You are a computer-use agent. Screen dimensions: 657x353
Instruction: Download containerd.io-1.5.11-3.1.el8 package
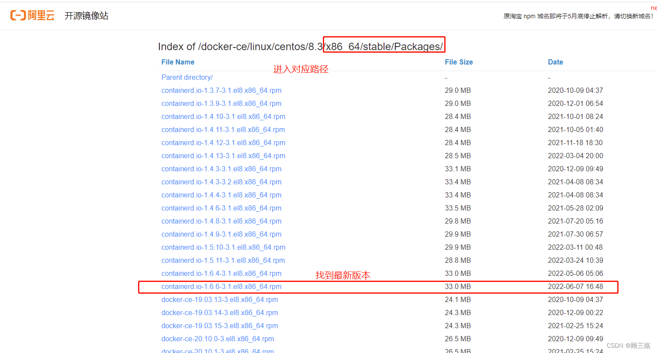point(223,260)
